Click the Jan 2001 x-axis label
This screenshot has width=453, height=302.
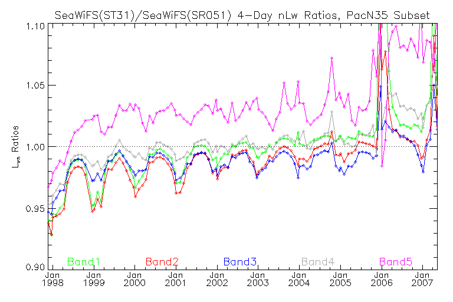tap(176, 279)
